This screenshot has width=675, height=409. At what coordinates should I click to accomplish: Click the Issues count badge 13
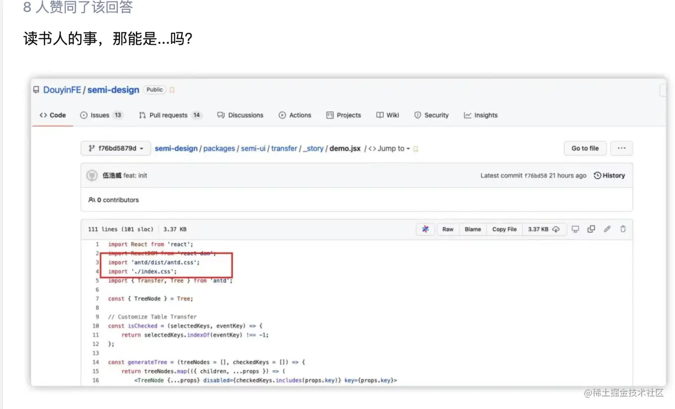(x=117, y=115)
